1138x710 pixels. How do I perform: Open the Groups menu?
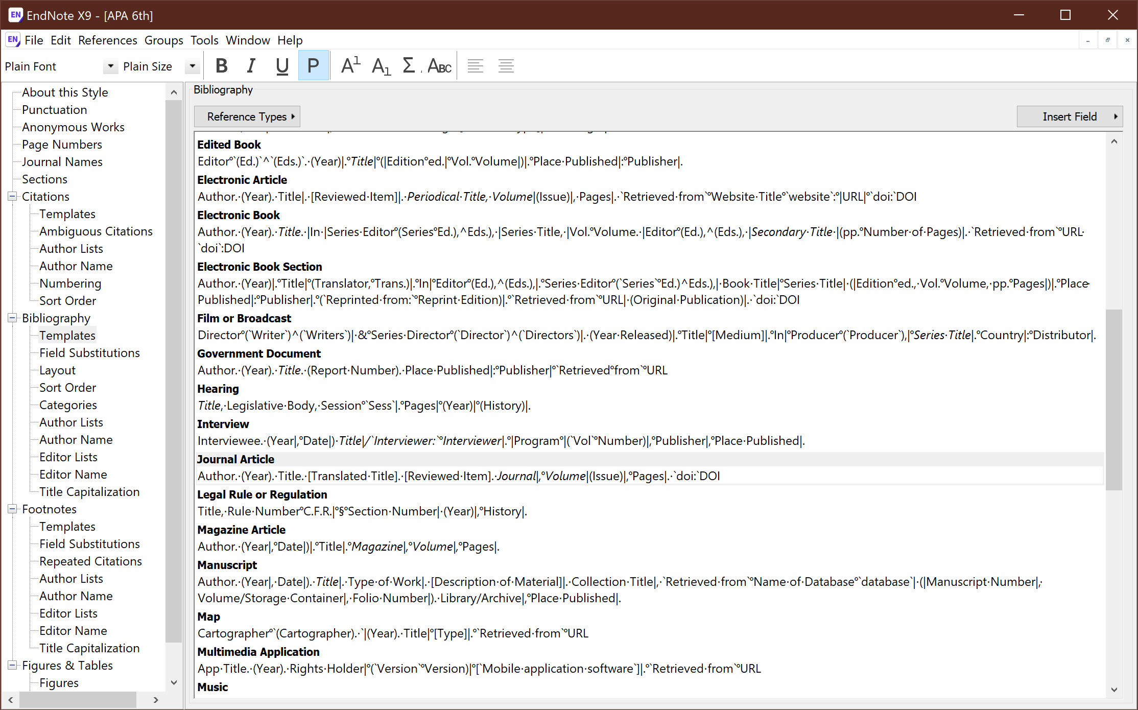163,40
